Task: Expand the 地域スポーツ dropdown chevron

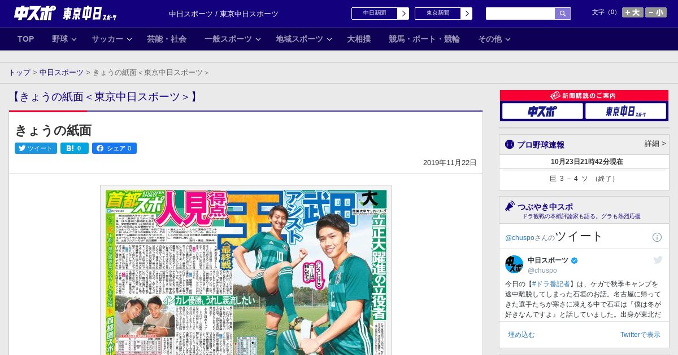Action: tap(329, 39)
